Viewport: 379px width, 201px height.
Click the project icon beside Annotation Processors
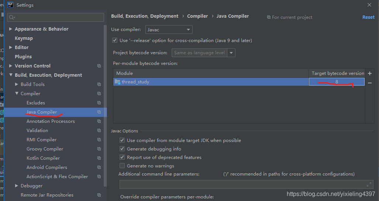(x=99, y=121)
